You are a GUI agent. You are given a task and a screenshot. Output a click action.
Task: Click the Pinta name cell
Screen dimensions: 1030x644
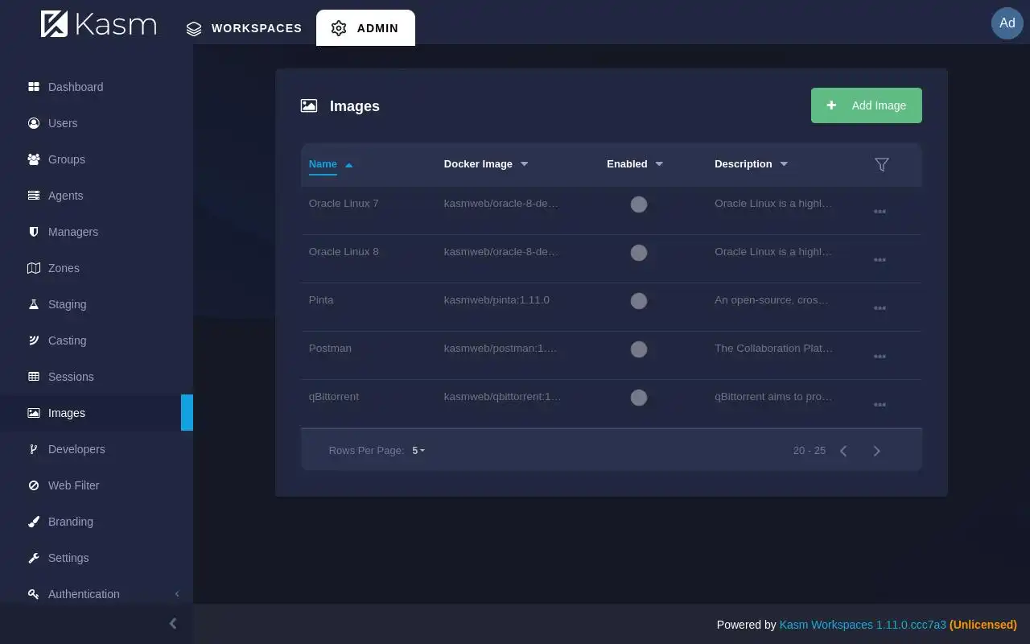tap(321, 300)
